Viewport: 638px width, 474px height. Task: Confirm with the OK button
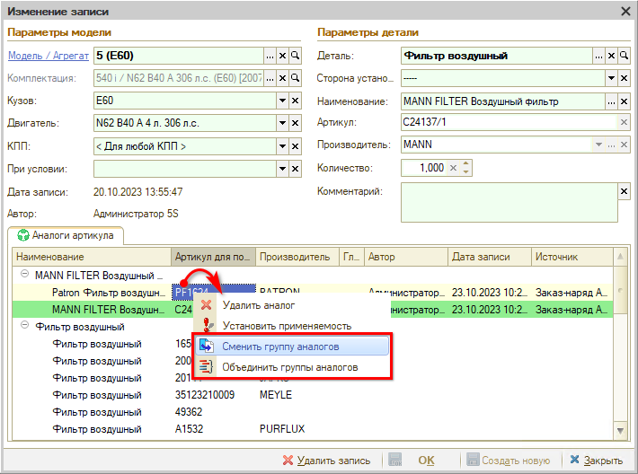426,461
